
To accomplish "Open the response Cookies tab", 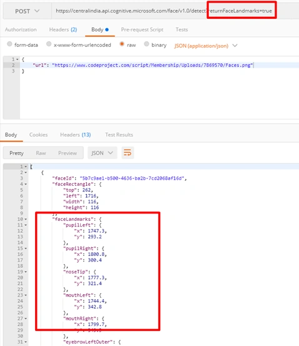I will click(x=38, y=135).
